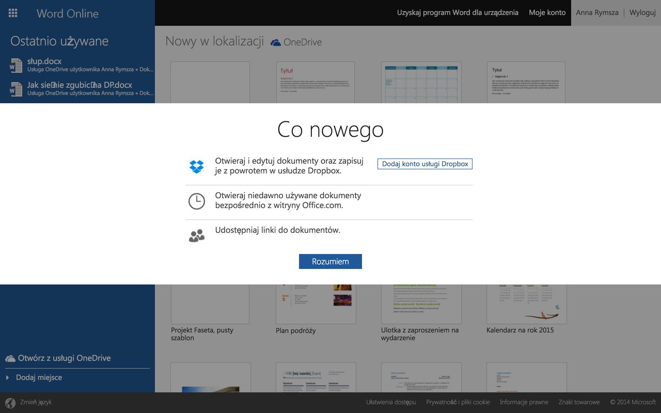Open Uzyskaj program Word dla urządzenia link
The width and height of the screenshot is (661, 413).
458,12
